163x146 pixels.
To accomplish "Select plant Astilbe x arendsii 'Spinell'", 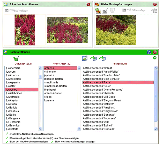I will click(118, 125).
